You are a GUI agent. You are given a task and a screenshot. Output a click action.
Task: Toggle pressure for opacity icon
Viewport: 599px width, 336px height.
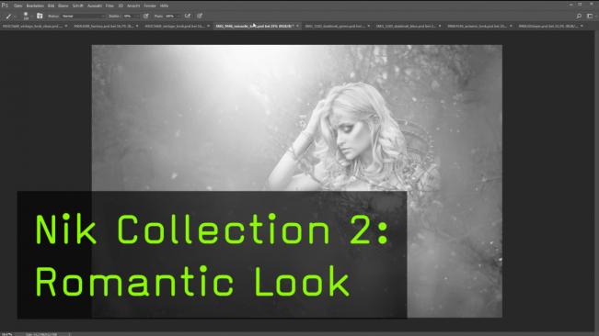tap(146, 16)
